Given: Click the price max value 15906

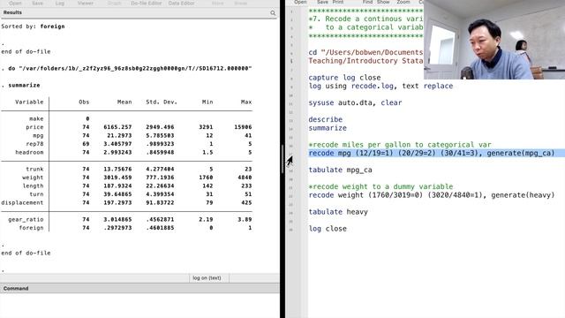Looking at the screenshot, I should click(243, 127).
